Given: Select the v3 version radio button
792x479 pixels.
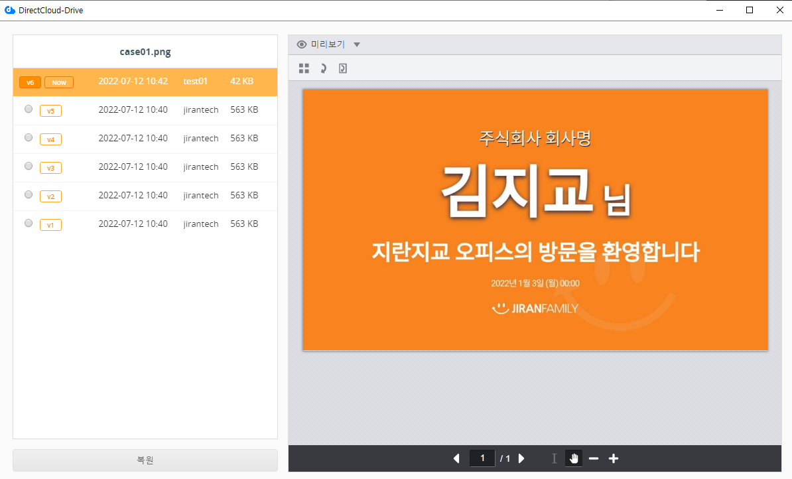Looking at the screenshot, I should tap(29, 167).
